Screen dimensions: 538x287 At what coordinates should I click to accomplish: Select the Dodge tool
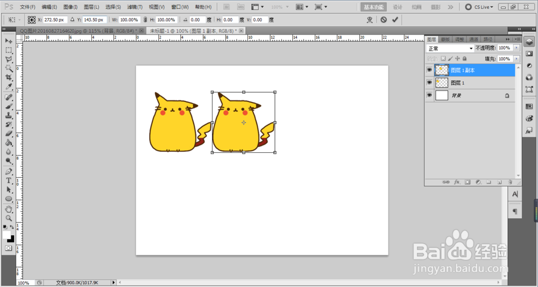click(9, 160)
